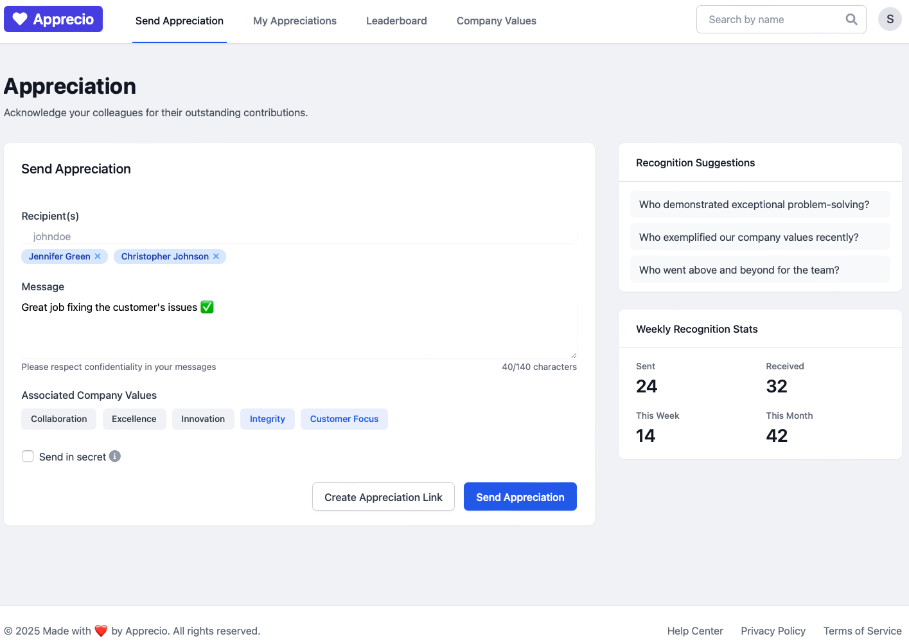Viewport: 909px width, 641px height.
Task: Click the search magnifier icon
Action: click(x=851, y=19)
